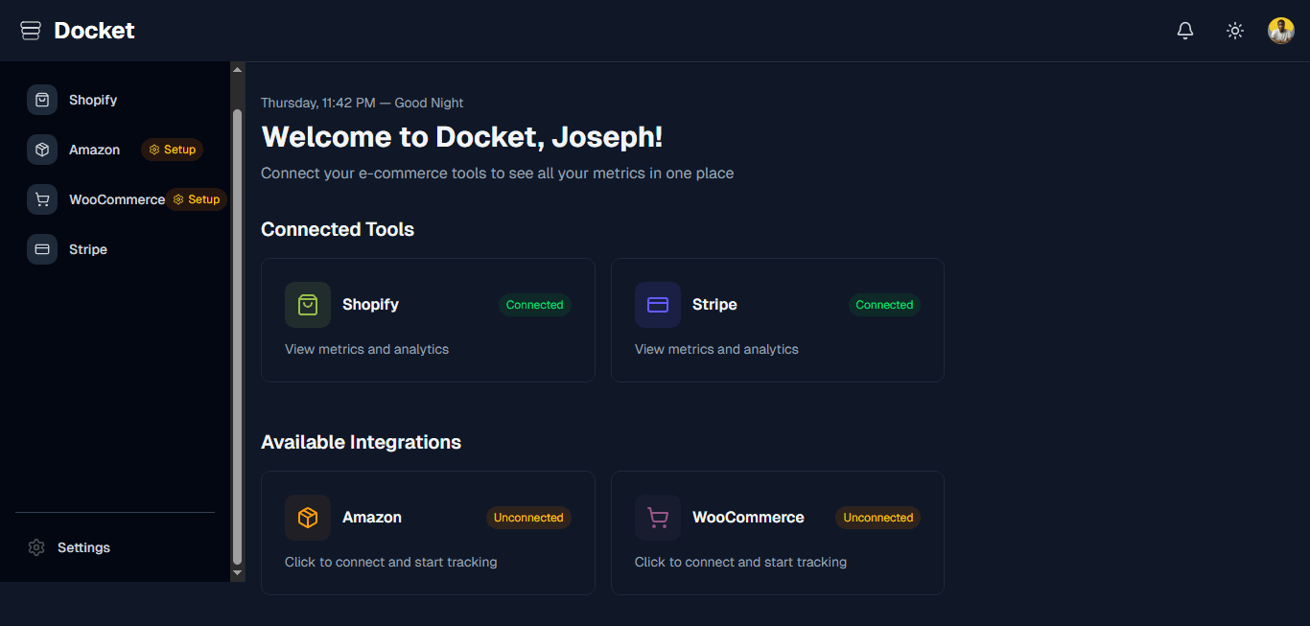The image size is (1310, 626).
Task: Open Shopify from the sidebar
Action: [x=93, y=100]
